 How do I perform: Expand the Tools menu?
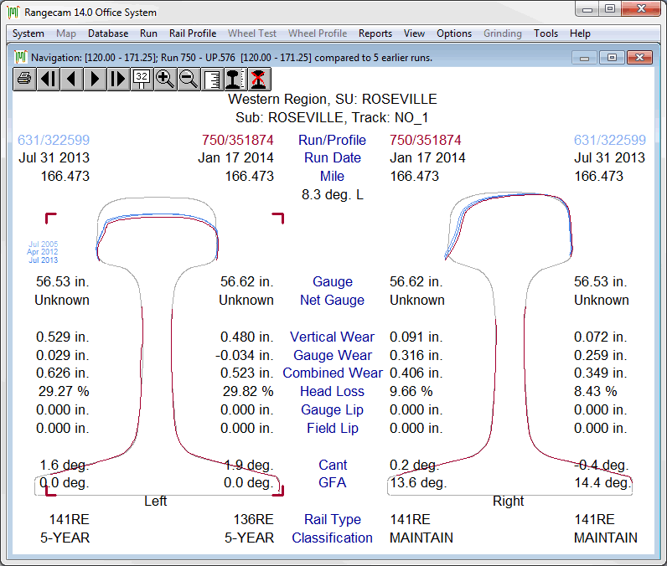[x=545, y=33]
